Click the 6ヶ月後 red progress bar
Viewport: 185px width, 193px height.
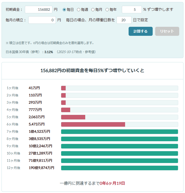pyautogui.click(x=93, y=124)
